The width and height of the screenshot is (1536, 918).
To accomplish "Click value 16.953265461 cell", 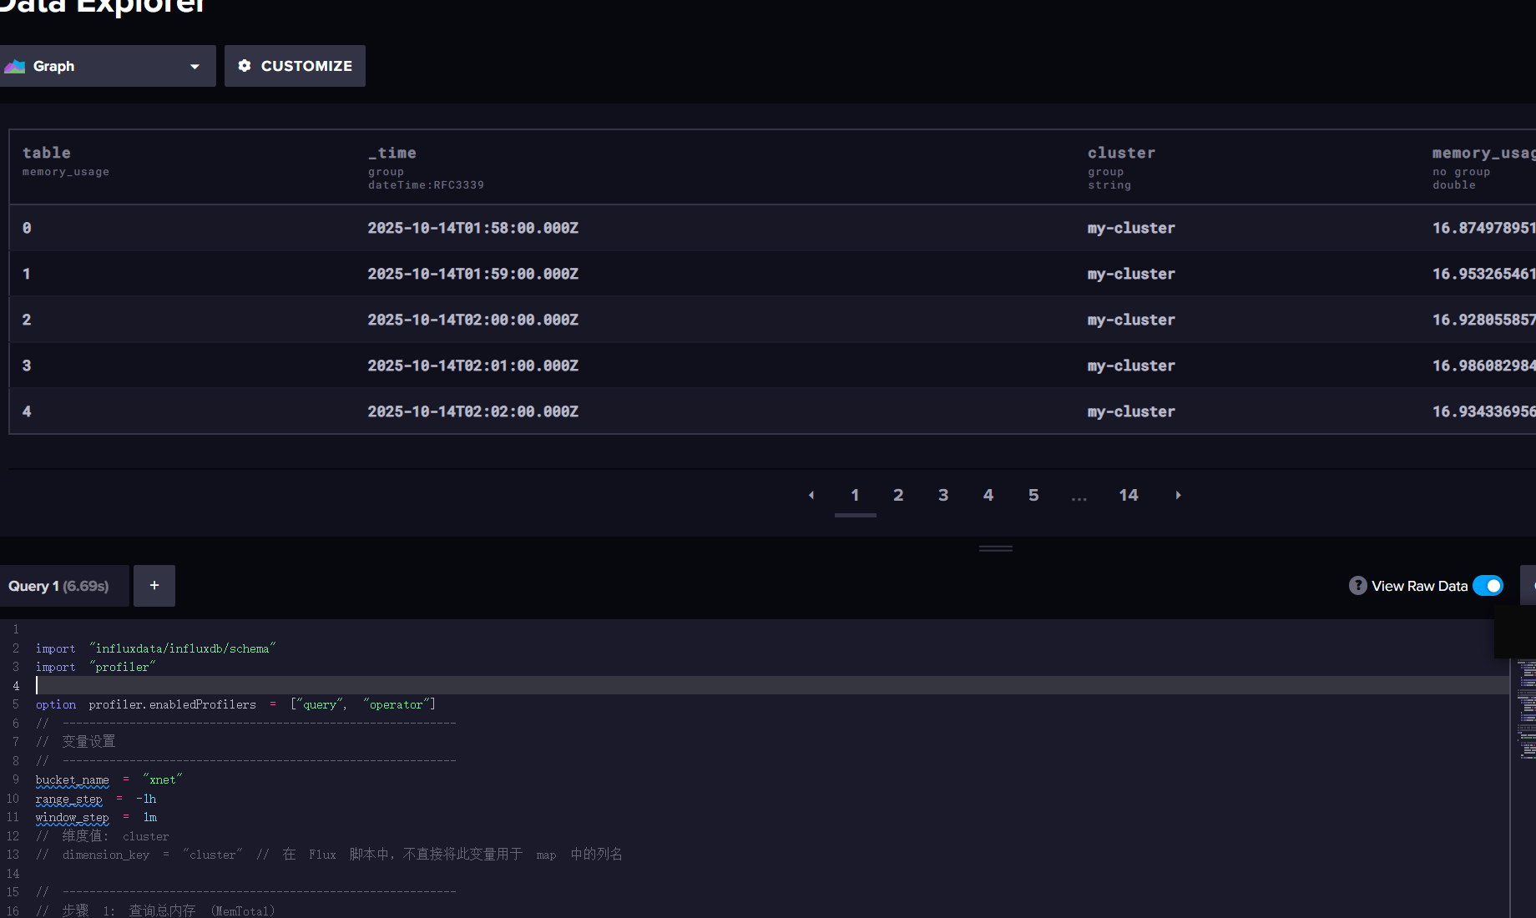I will click(x=1483, y=274).
